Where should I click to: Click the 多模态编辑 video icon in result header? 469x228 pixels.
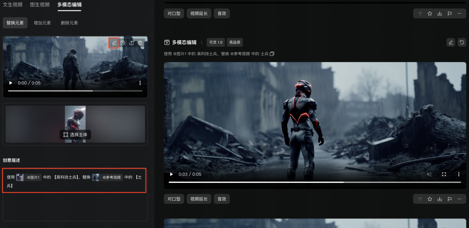tap(167, 42)
